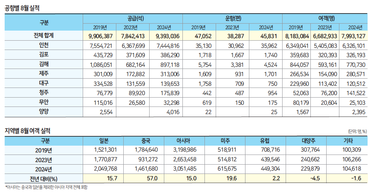Image resolution: width=373 pixels, height=196 pixels.
Task: Click Cheongju supply cell 175,839
Action: point(170,93)
